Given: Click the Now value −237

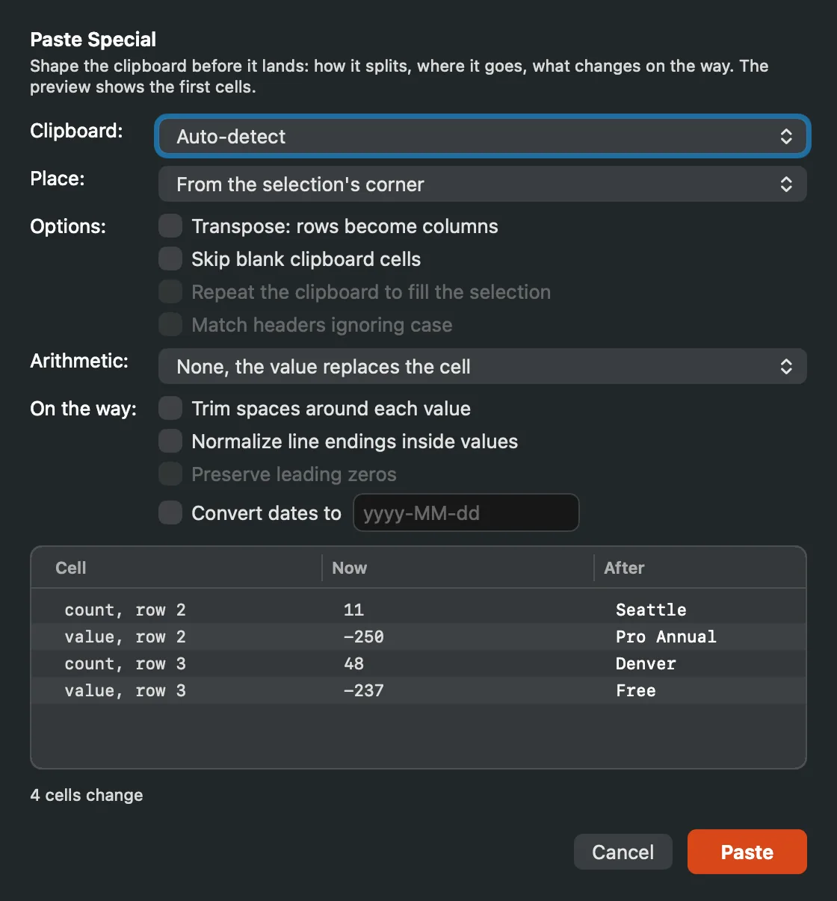Looking at the screenshot, I should point(363,690).
